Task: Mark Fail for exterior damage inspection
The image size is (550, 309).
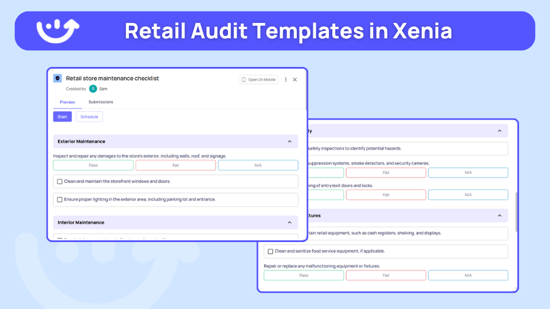Action: (176, 165)
